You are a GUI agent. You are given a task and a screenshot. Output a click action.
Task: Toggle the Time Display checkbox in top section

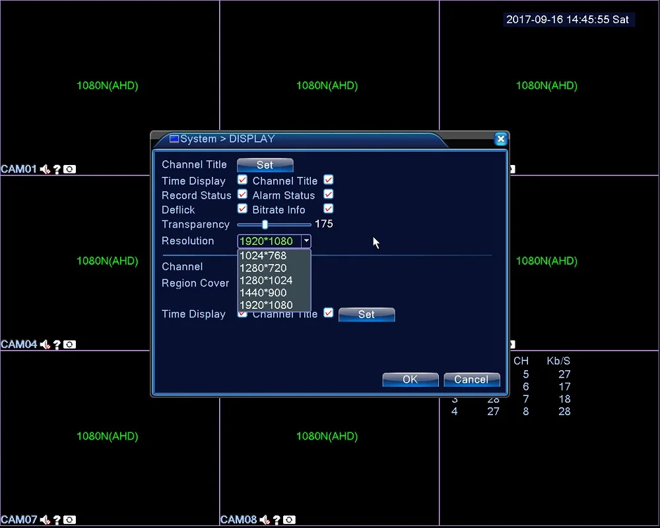coord(242,180)
